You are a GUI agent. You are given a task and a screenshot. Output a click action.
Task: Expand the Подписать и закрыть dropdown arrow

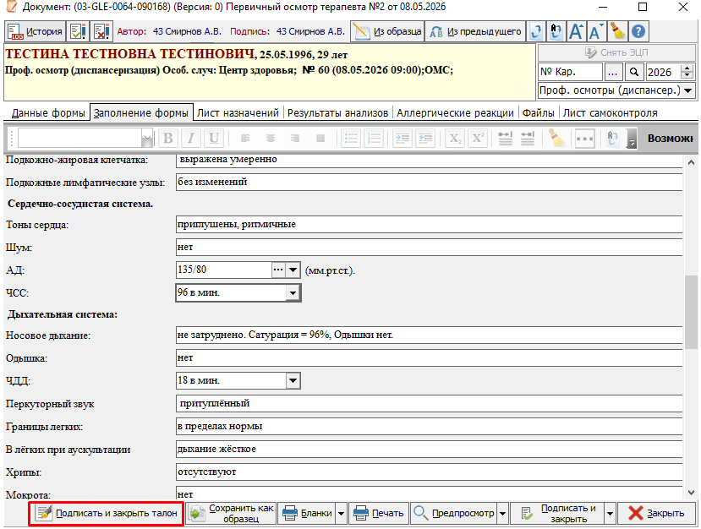click(x=610, y=513)
